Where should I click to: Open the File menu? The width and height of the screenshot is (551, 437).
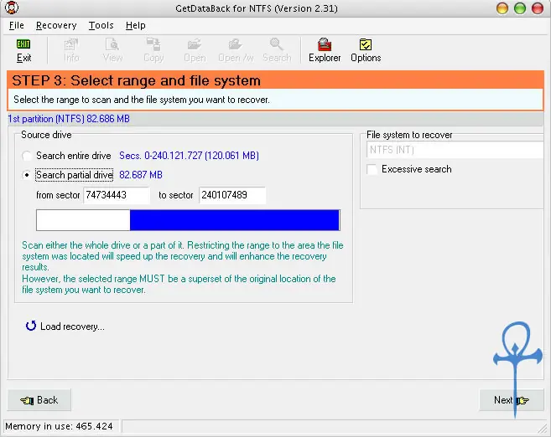17,25
